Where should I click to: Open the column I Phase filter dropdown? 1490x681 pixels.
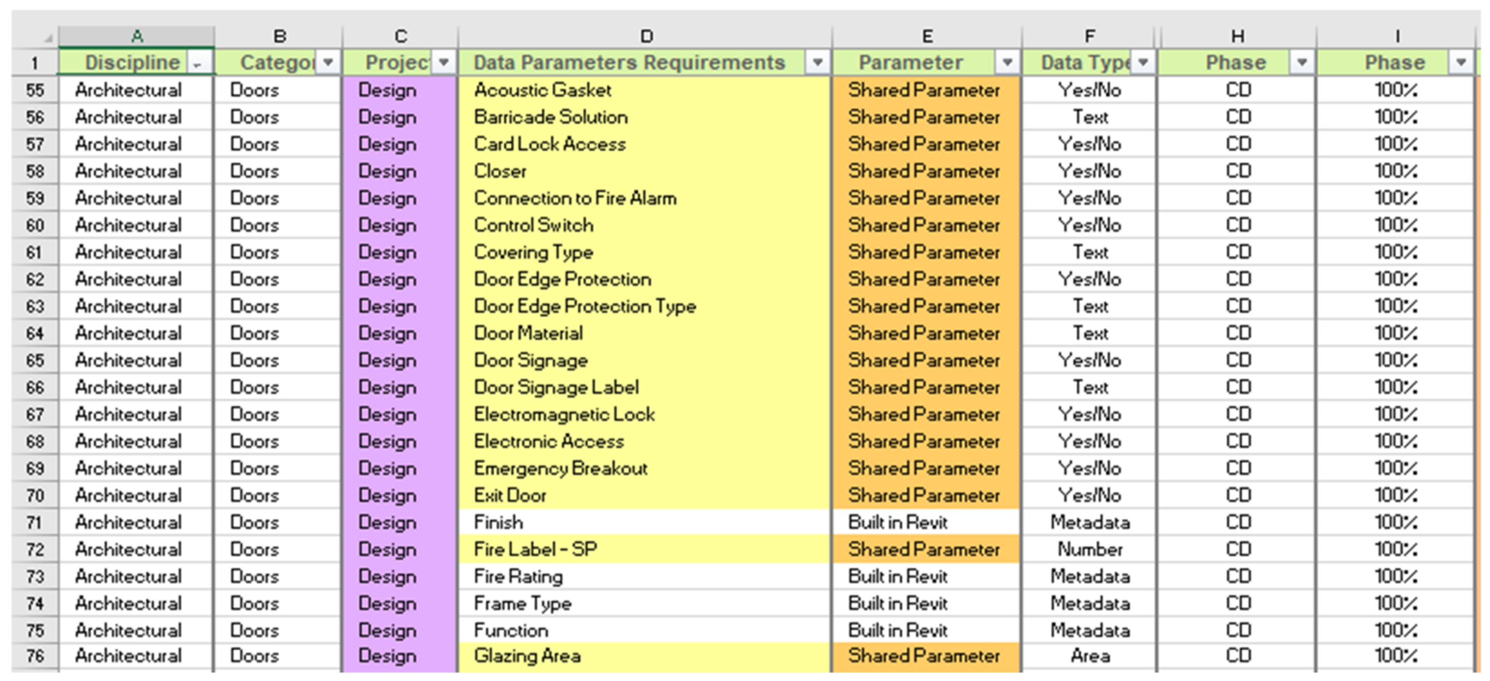tap(1461, 62)
